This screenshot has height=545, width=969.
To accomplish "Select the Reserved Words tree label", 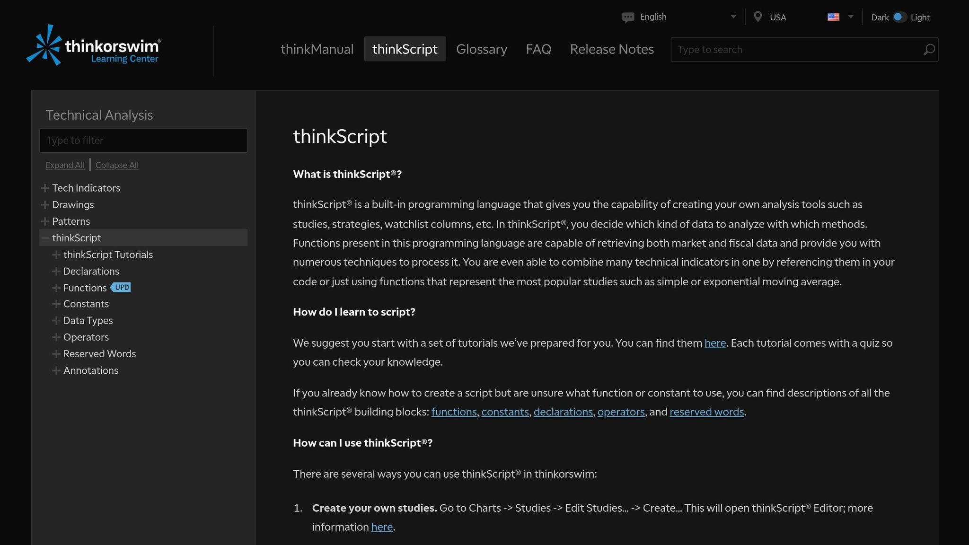I will (99, 353).
